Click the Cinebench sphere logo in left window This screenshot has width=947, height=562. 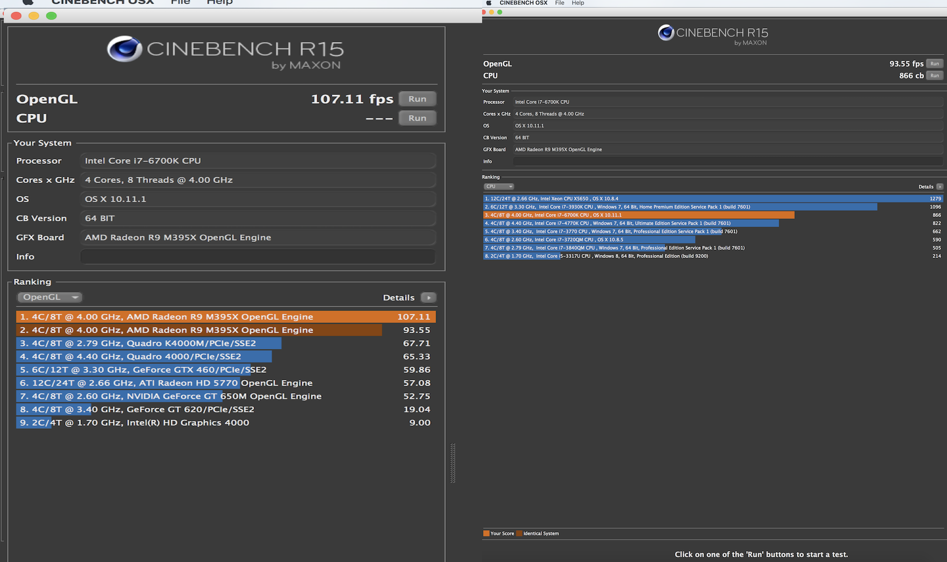coord(124,49)
